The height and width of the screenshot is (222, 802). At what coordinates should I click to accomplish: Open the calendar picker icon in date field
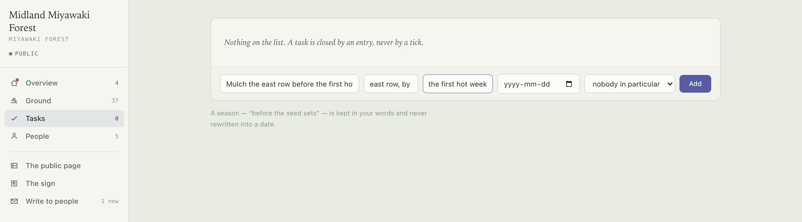click(x=569, y=84)
